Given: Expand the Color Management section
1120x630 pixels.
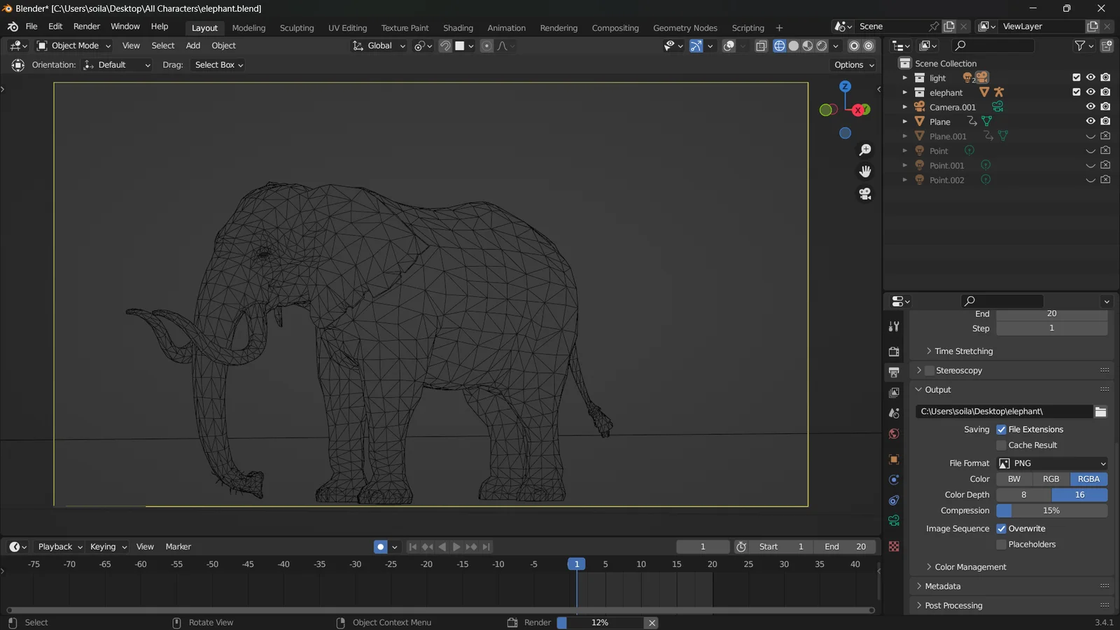Looking at the screenshot, I should click(966, 566).
